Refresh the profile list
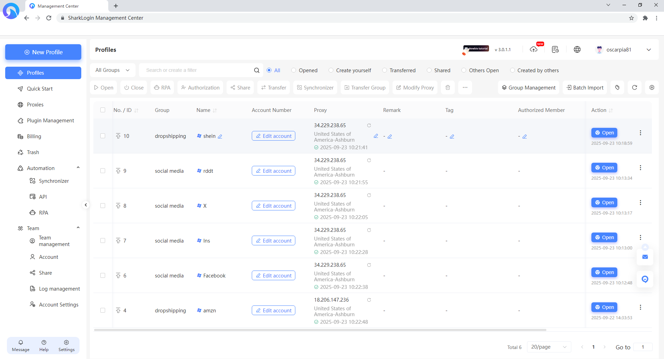The image size is (664, 359). click(x=635, y=87)
